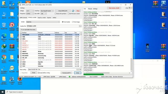Click the Run emmc_tool2 button

[x=114, y=8]
